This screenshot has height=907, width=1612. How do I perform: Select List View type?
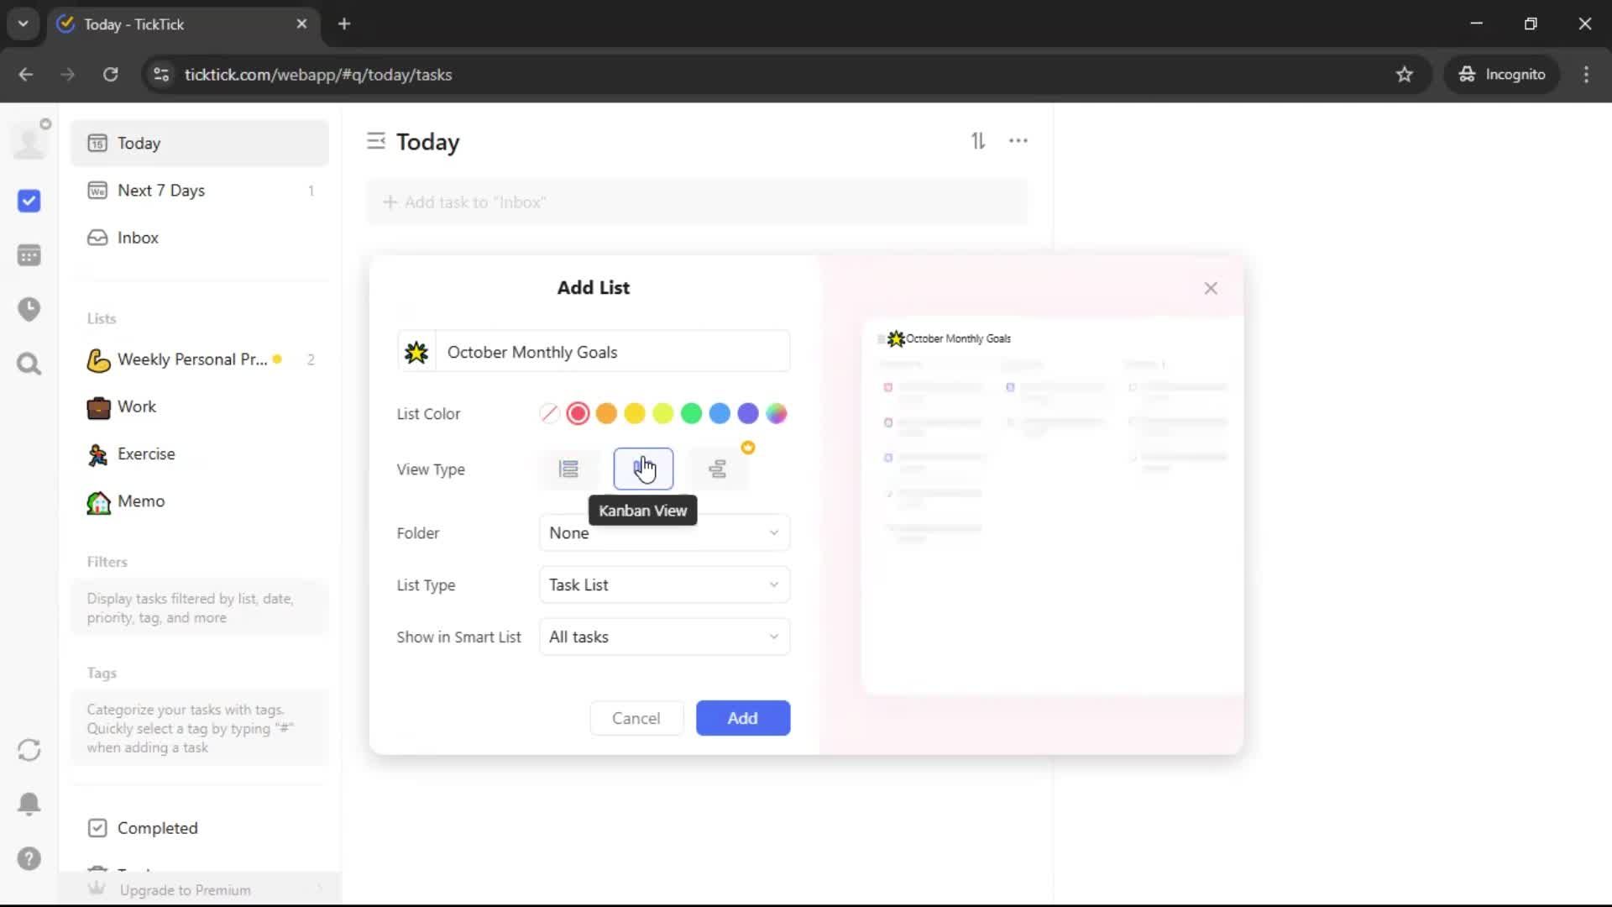(x=568, y=469)
